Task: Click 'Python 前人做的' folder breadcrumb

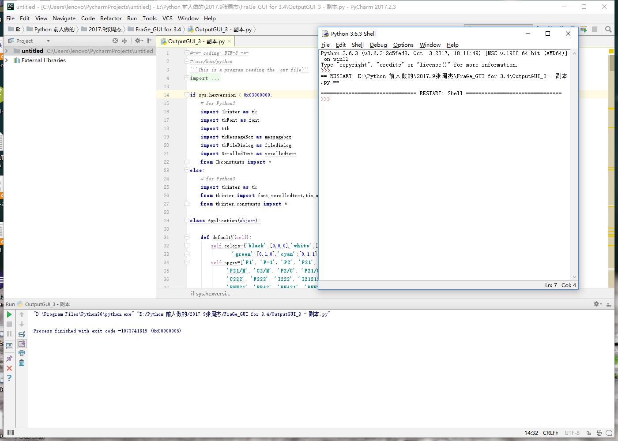Action: tap(51, 29)
